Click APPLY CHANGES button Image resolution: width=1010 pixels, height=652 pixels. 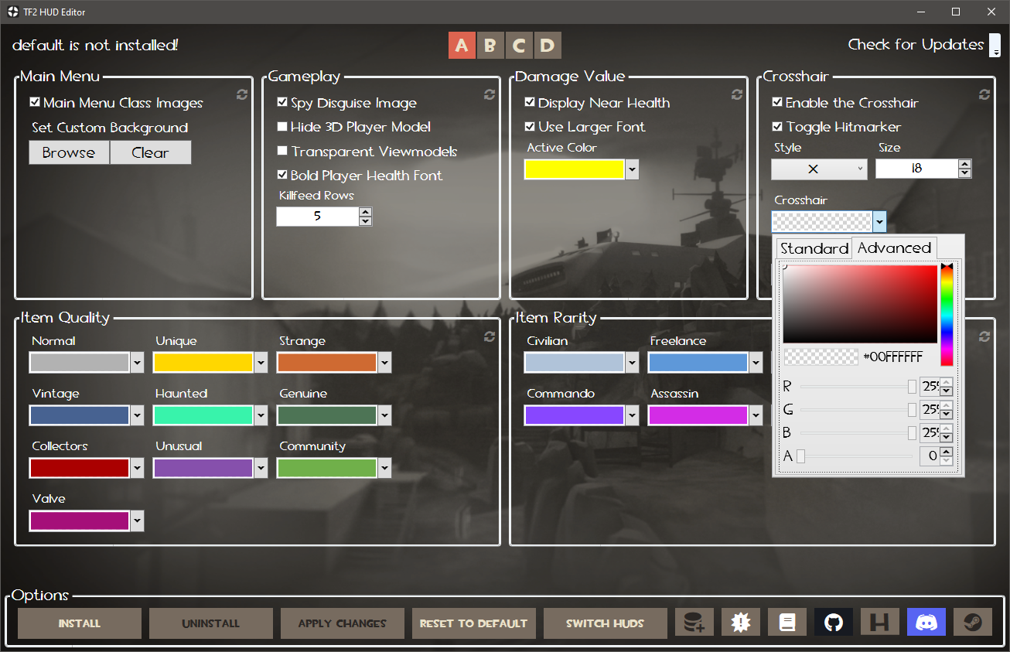(x=343, y=623)
